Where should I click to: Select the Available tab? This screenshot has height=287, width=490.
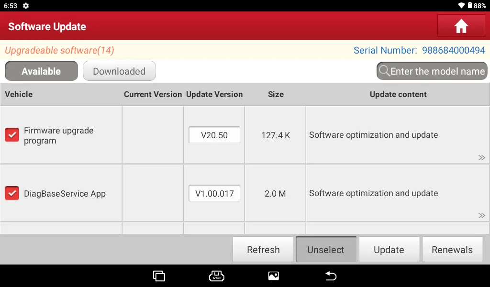click(x=41, y=71)
